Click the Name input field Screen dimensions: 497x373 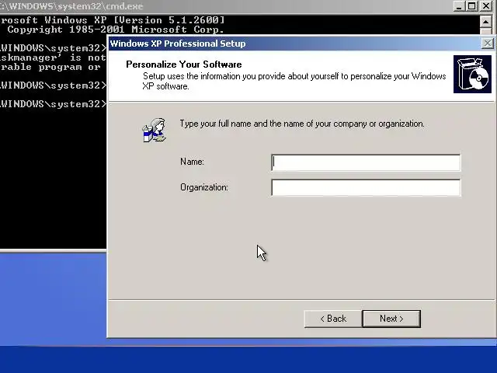tap(366, 162)
